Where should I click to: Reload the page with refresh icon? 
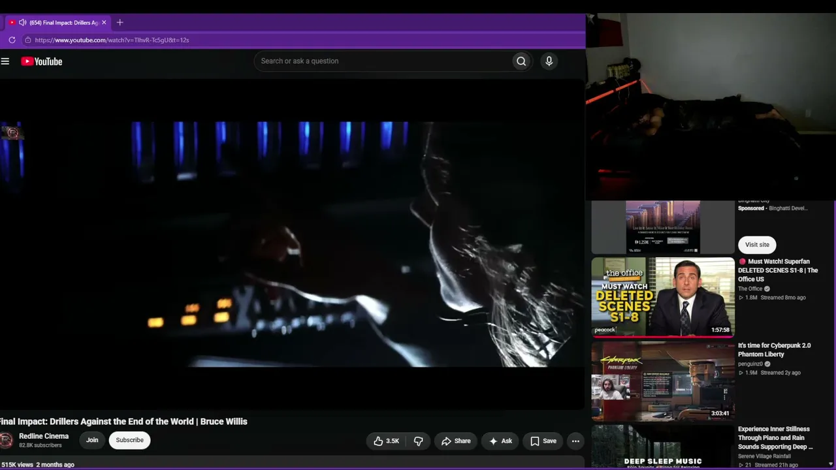pyautogui.click(x=12, y=40)
